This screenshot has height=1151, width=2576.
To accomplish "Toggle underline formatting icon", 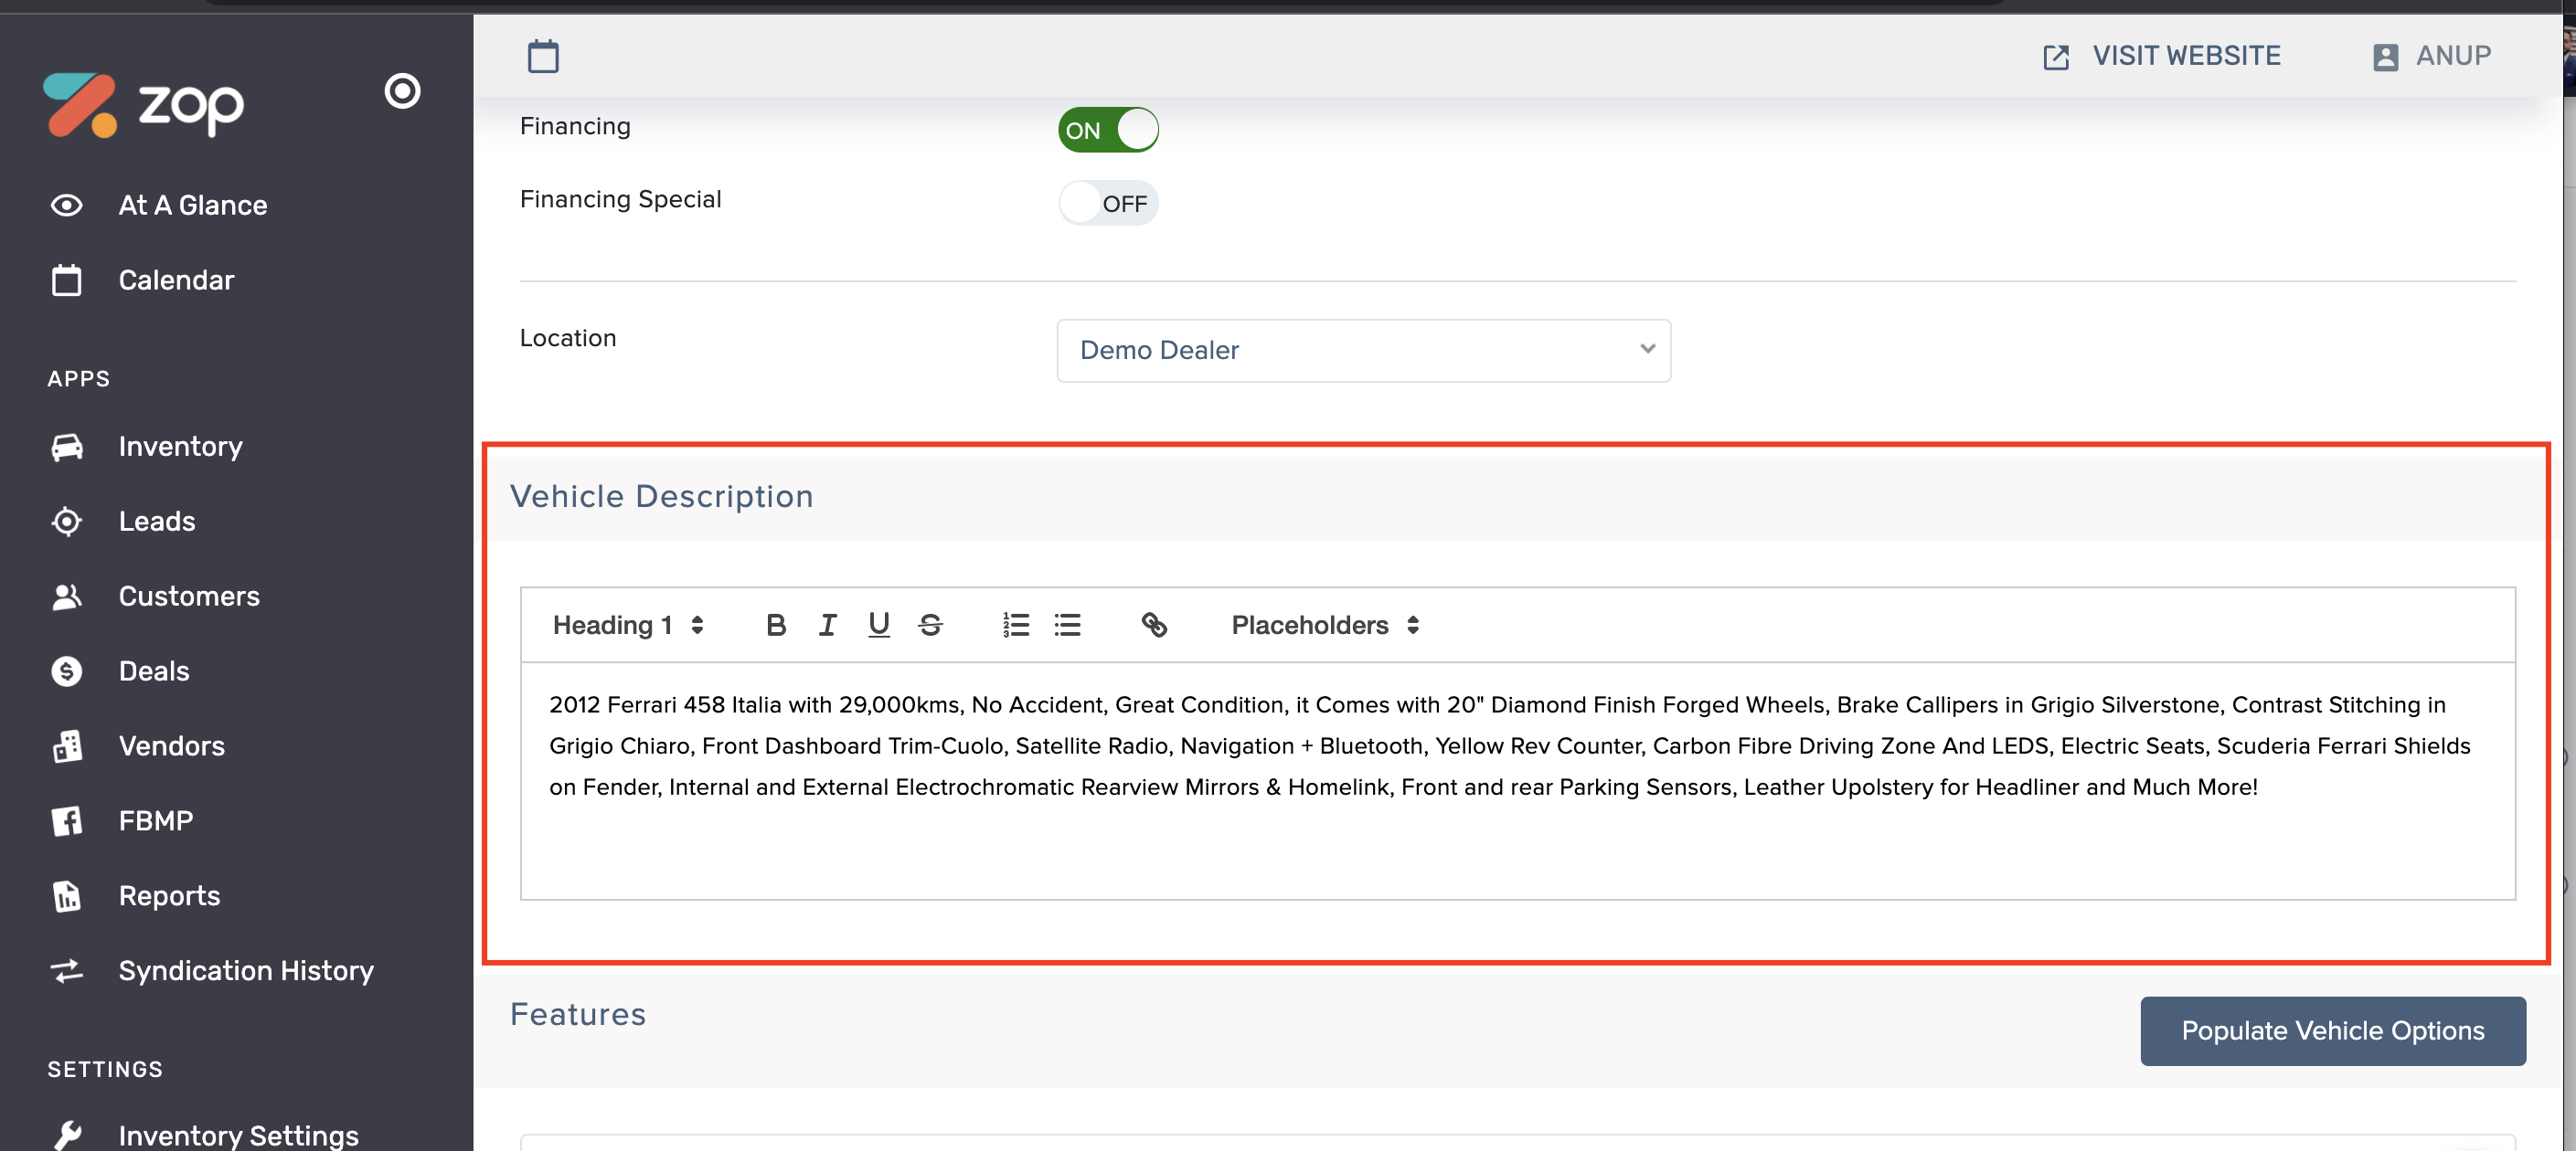I will [878, 626].
